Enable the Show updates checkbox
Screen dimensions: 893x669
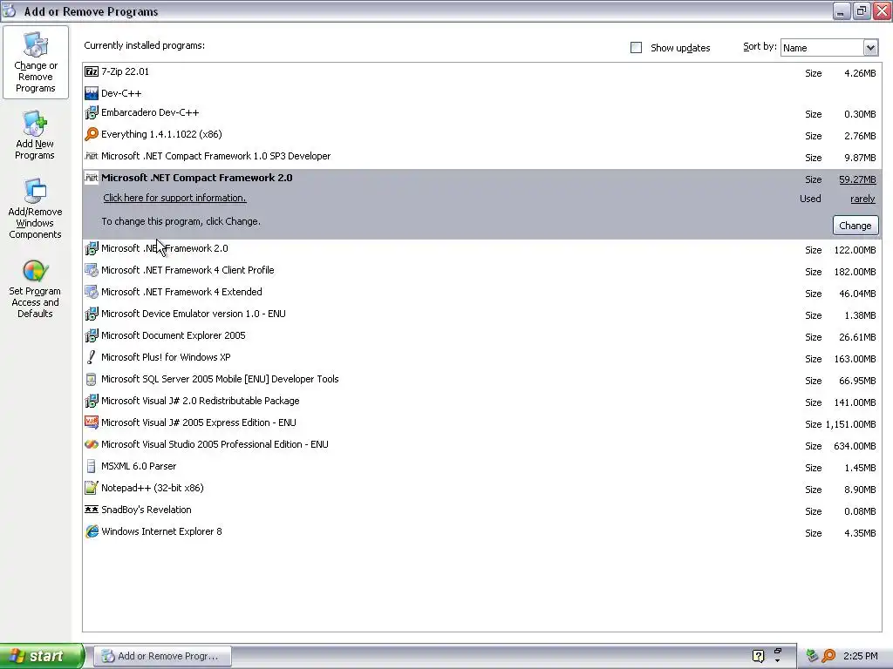tap(636, 48)
